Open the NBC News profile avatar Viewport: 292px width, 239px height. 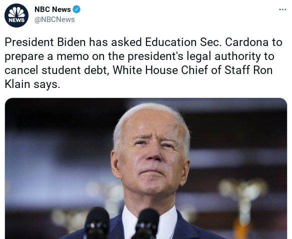[x=16, y=15]
